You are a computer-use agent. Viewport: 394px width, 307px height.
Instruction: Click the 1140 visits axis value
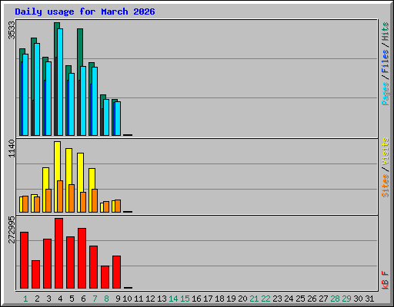click(x=12, y=148)
